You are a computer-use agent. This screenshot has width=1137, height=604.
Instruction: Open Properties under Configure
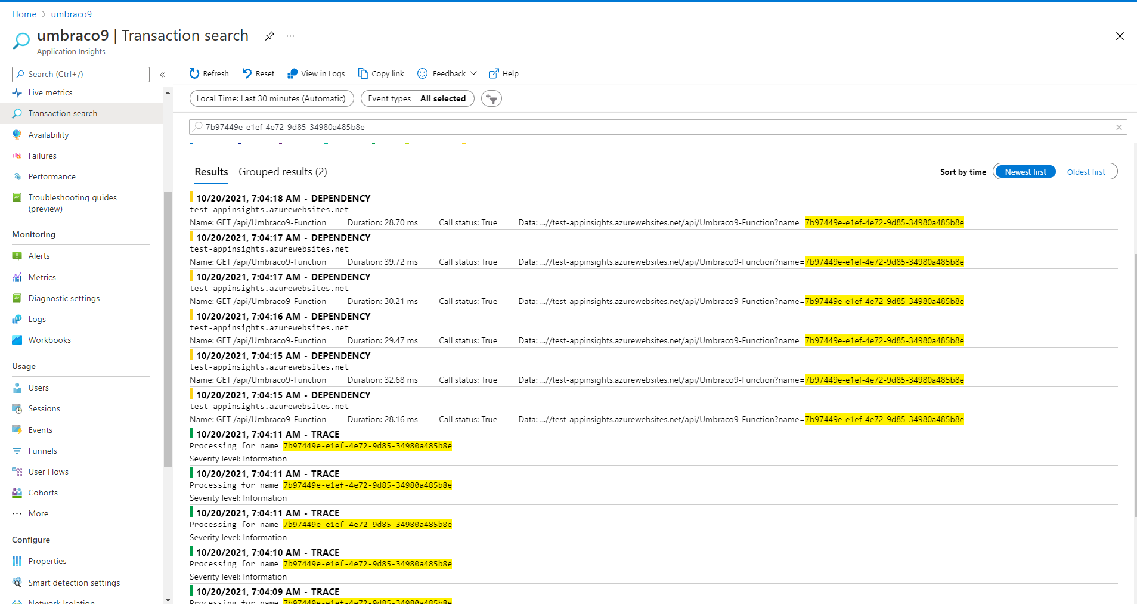click(47, 561)
